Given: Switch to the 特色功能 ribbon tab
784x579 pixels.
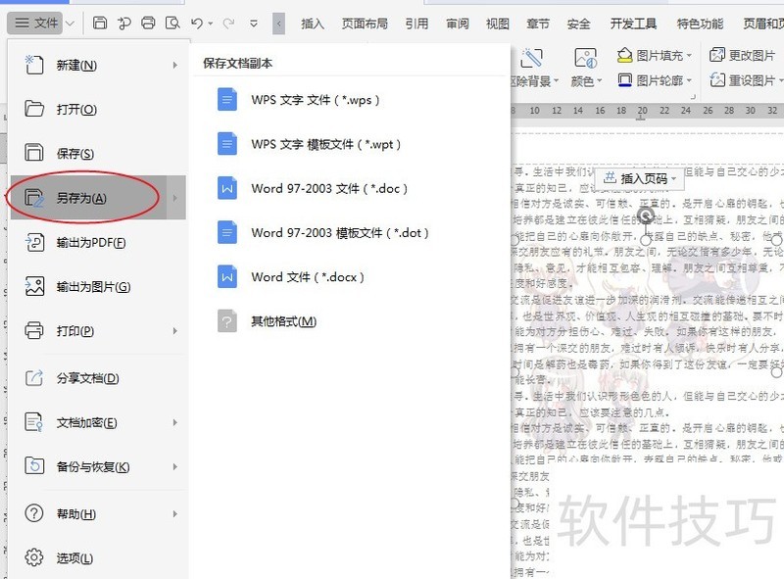Looking at the screenshot, I should coord(700,24).
